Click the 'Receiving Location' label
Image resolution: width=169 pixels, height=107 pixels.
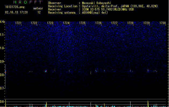tap(63, 6)
